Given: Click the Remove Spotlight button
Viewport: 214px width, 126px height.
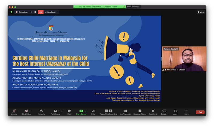Looking at the screenshot, I should pyautogui.click(x=171, y=49).
